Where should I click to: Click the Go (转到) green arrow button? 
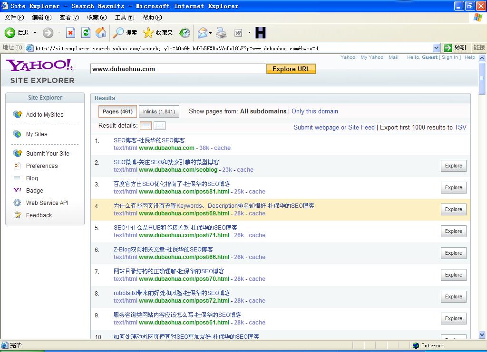pos(455,48)
